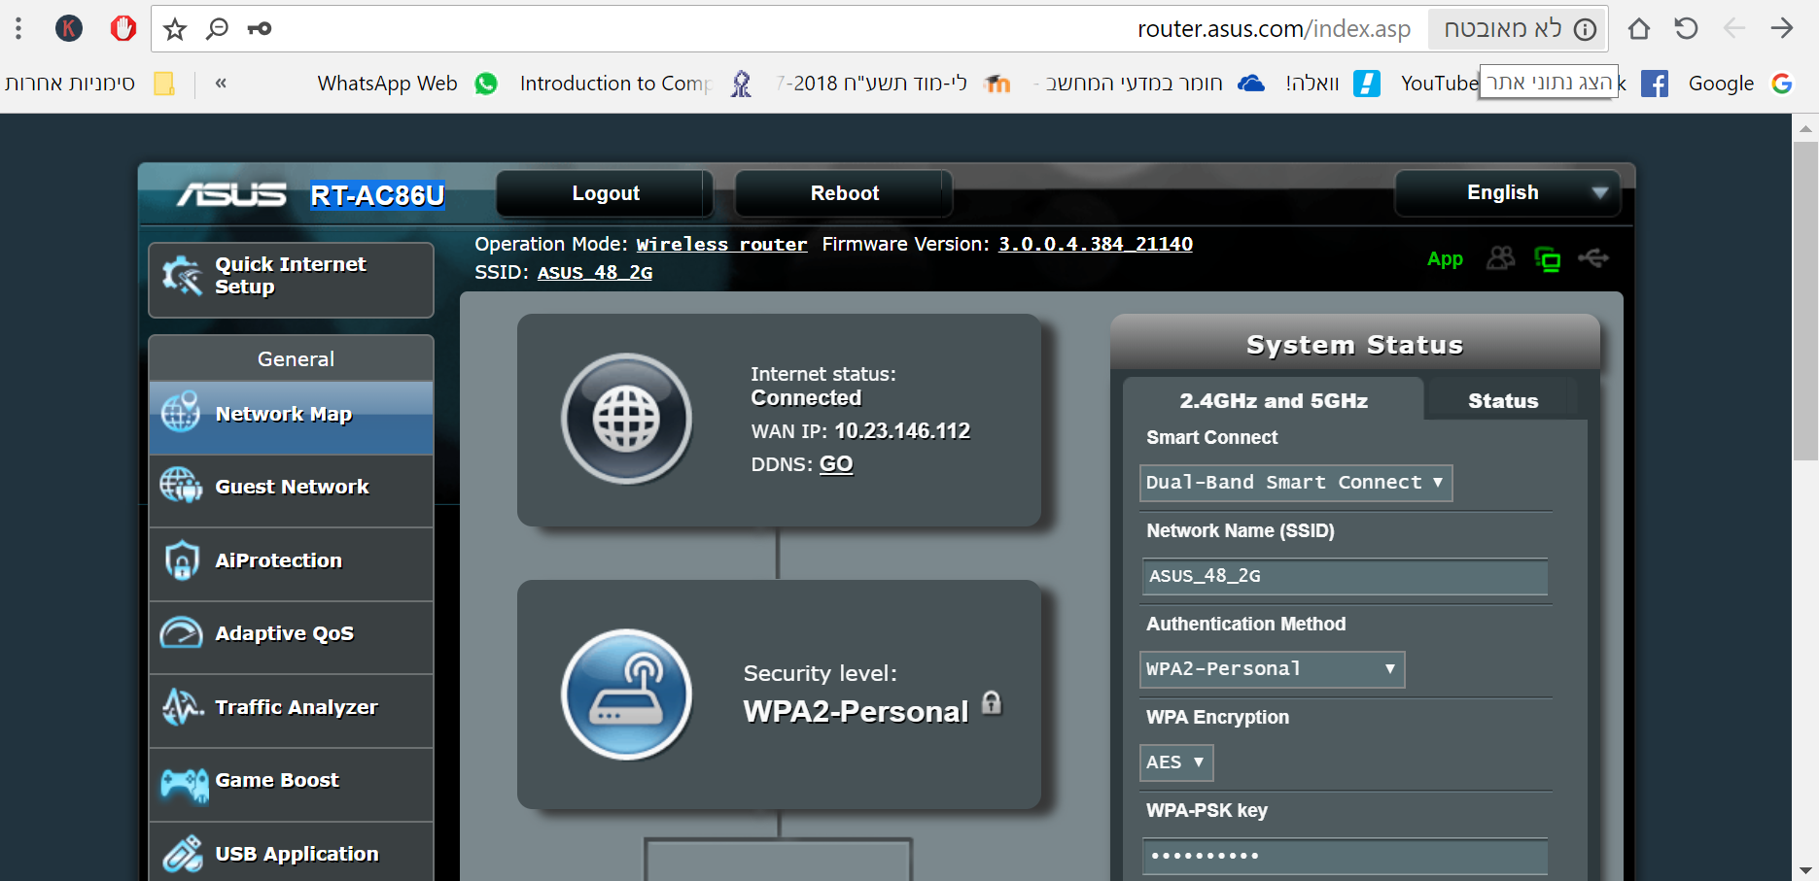
Task: Open AiProtection menu item
Action: (291, 563)
